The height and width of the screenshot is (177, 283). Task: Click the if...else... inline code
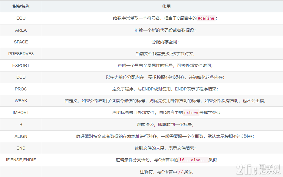click(x=193, y=160)
